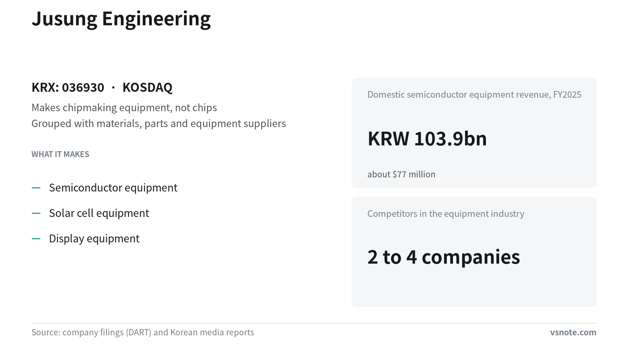Click 'Competitors in the equipment industry' label
The width and height of the screenshot is (628, 353).
[x=445, y=214]
